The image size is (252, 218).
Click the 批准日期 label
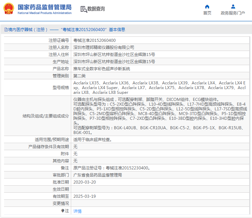[x=61, y=182]
